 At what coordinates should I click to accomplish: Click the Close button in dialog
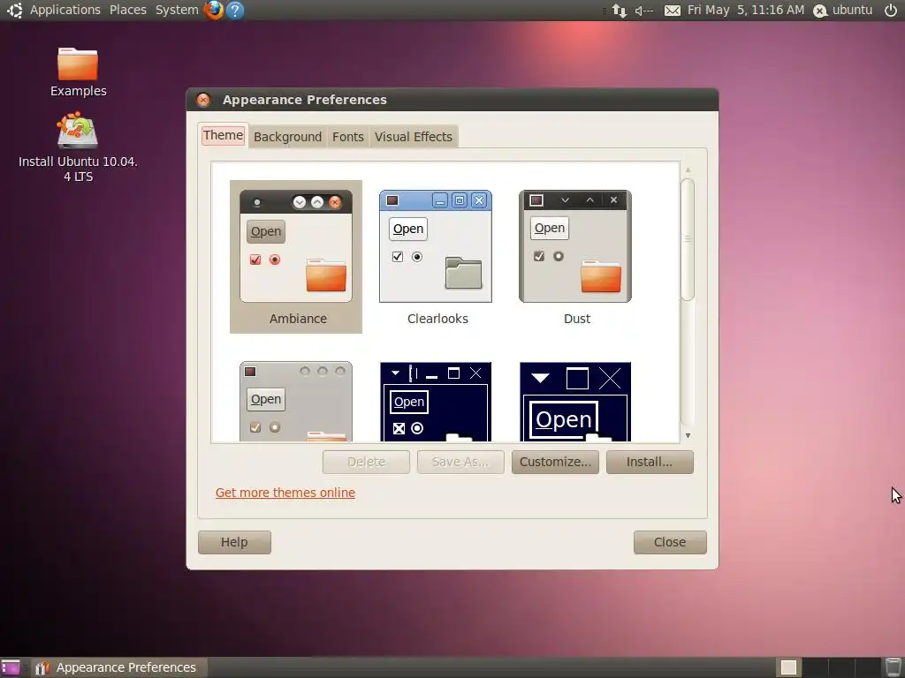[x=670, y=543]
